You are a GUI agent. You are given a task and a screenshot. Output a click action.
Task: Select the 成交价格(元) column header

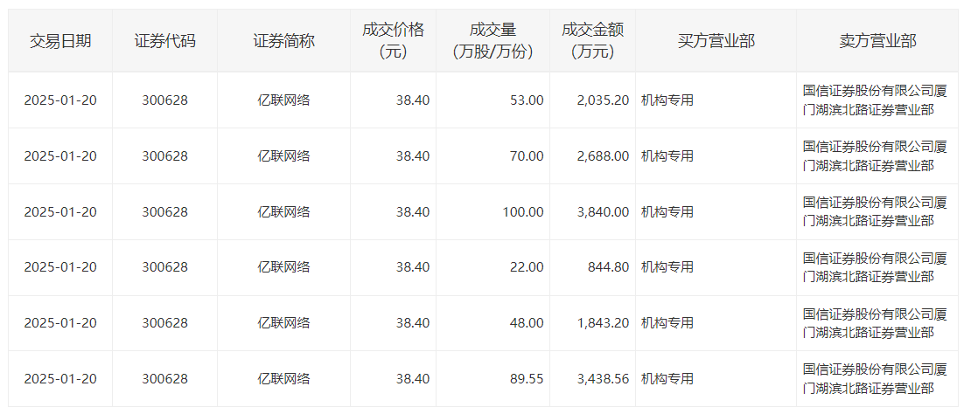[393, 41]
